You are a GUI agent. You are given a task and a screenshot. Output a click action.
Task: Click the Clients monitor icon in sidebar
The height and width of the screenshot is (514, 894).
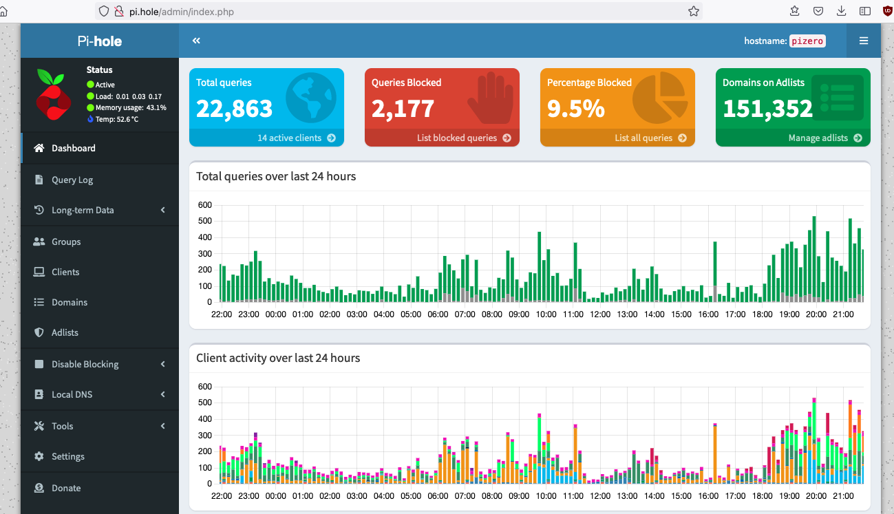tap(39, 272)
